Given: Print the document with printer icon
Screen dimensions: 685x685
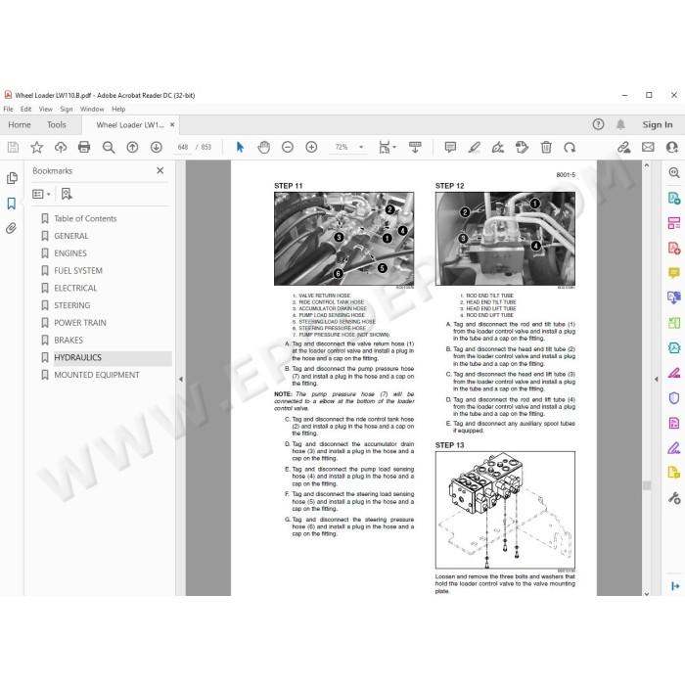Looking at the screenshot, I should pyautogui.click(x=84, y=147).
